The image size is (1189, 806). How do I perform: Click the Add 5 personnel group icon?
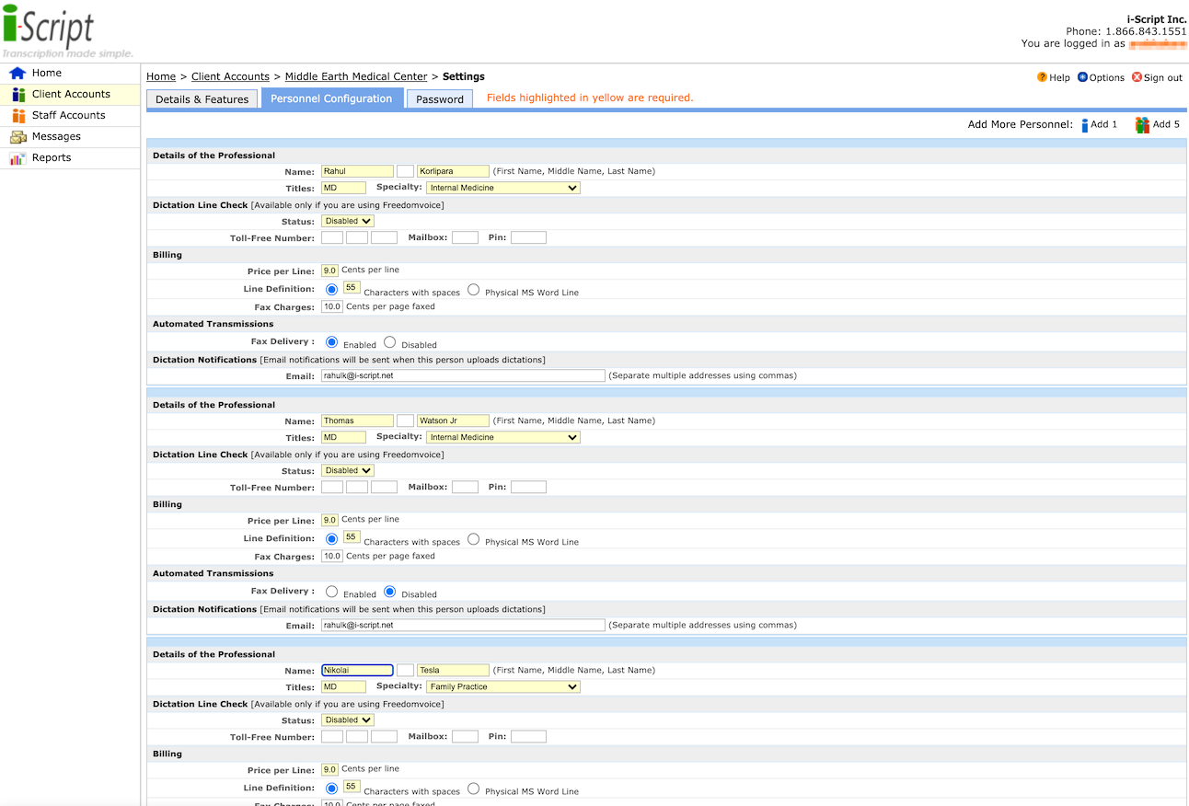(1142, 125)
